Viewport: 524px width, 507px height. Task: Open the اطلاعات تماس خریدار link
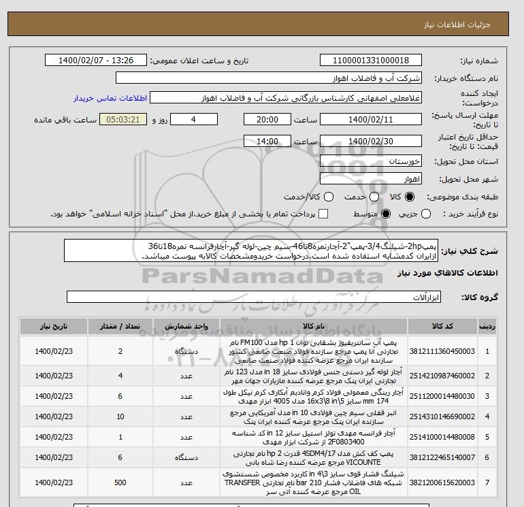tap(110, 98)
